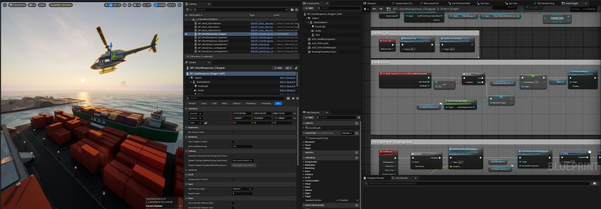Click the Scalability Cinematic warning button

click(x=61, y=5)
